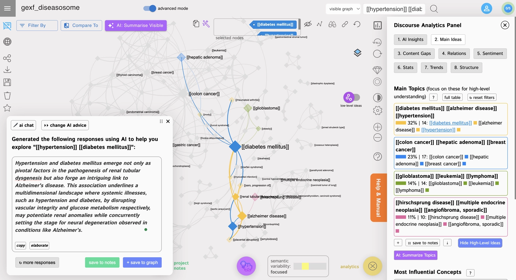Screen dimensions: 516x280
Task: Click the more responses button
Action: click(x=37, y=262)
